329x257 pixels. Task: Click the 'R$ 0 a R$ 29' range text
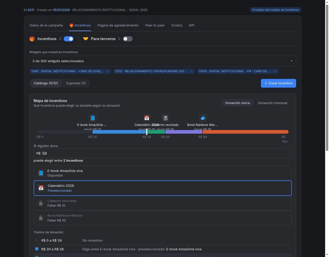click(x=51, y=241)
